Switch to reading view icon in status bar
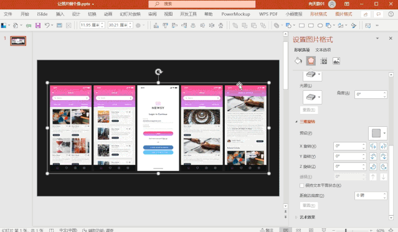Screen dimensions: 398x232 point(311,230)
